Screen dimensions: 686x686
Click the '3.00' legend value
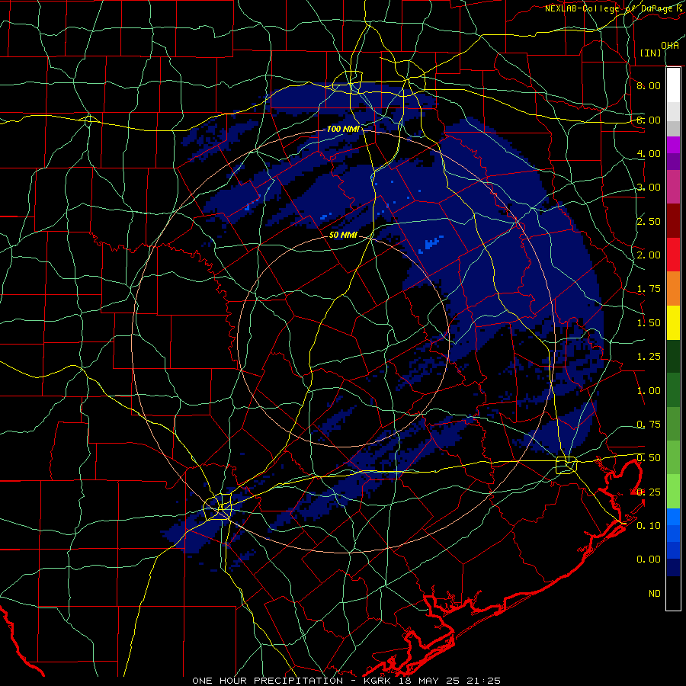[x=649, y=188]
